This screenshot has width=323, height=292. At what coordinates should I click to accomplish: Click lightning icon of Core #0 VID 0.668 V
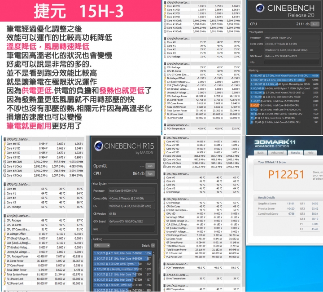point(165,142)
